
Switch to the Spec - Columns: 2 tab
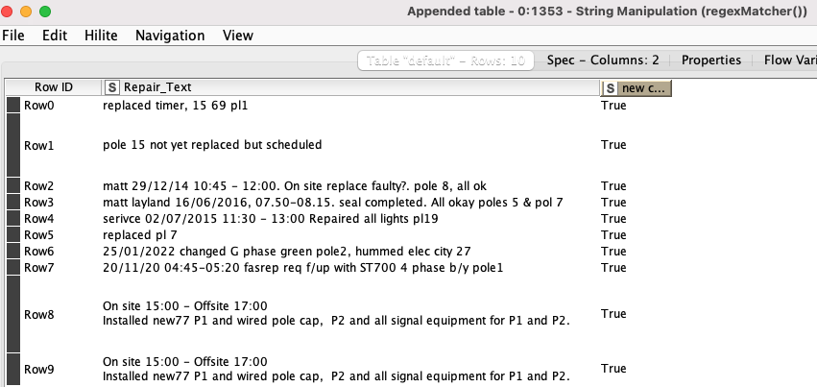[603, 60]
